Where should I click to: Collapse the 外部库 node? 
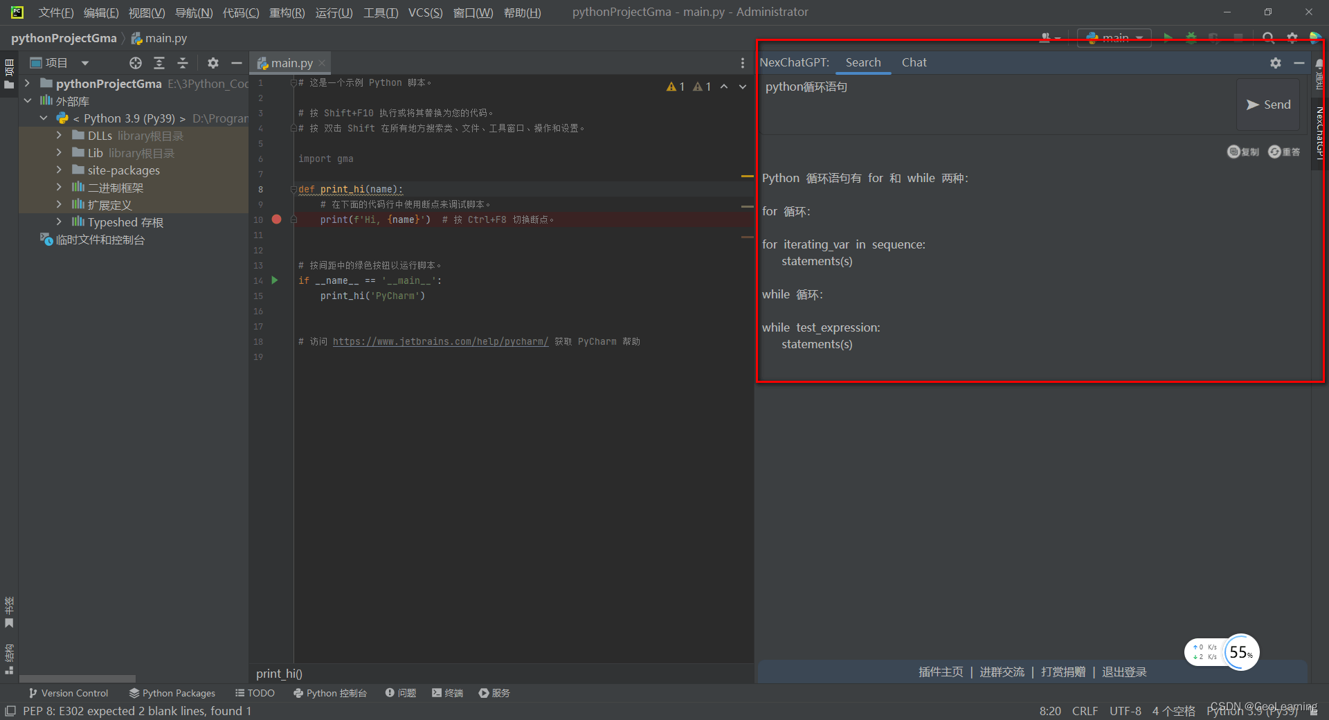point(27,101)
